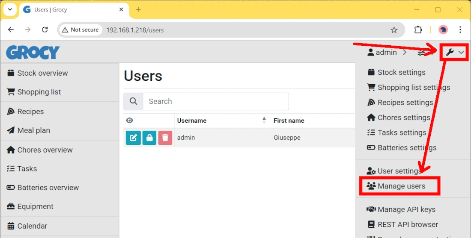
Task: Open Chrome three-dot menu
Action: pyautogui.click(x=460, y=29)
